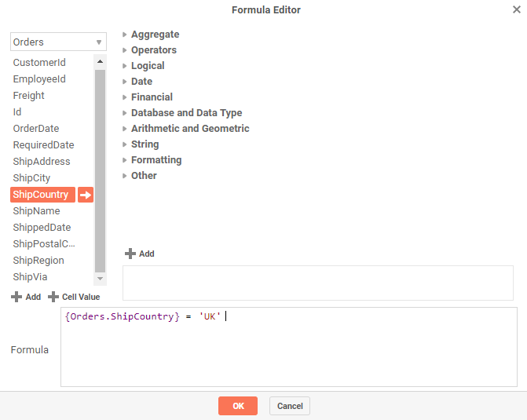
Task: Click the field list scroll down arrow
Action: (x=100, y=279)
